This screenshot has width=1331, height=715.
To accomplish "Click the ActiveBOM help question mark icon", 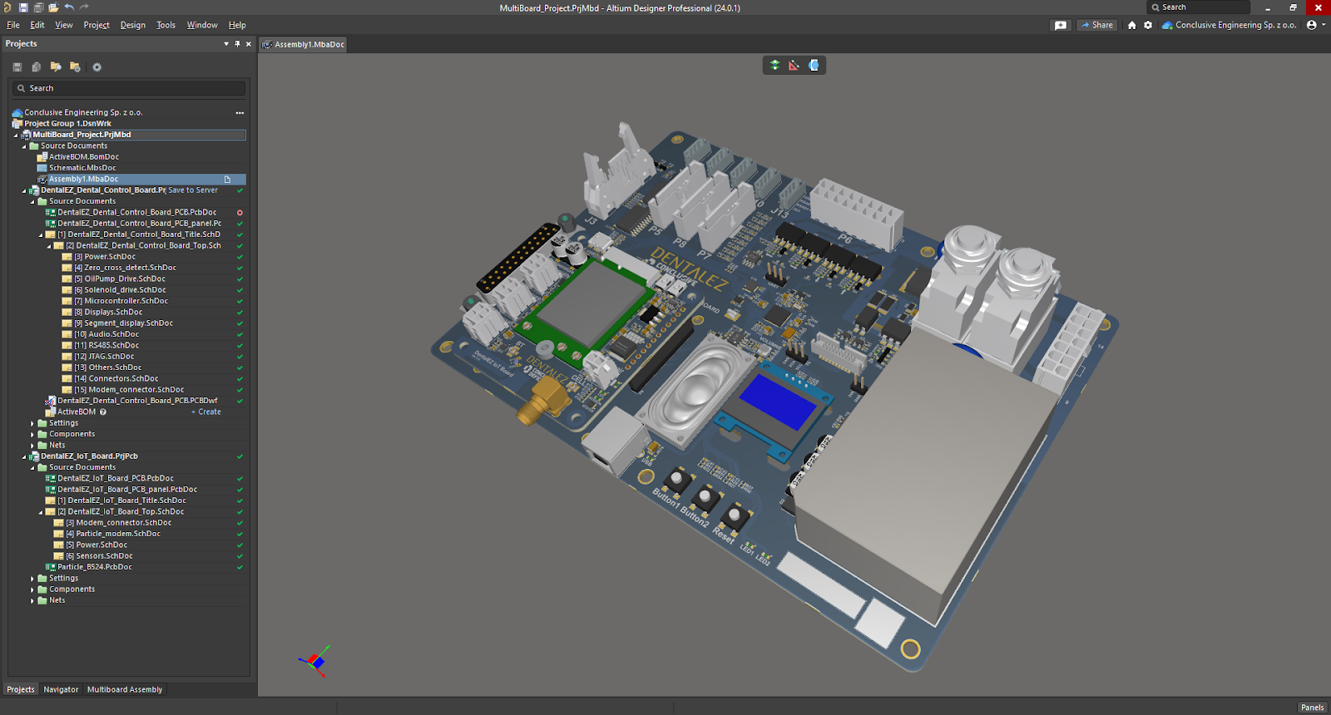I will click(x=103, y=412).
